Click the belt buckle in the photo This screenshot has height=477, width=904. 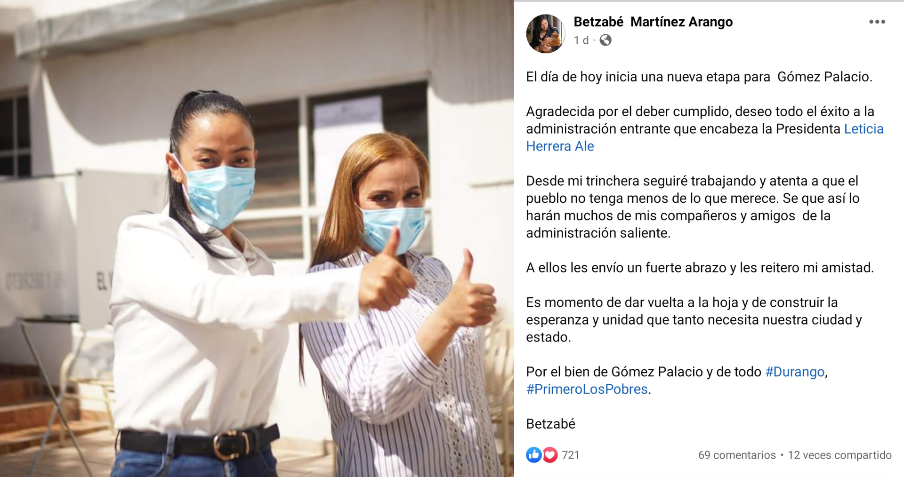[x=230, y=444]
